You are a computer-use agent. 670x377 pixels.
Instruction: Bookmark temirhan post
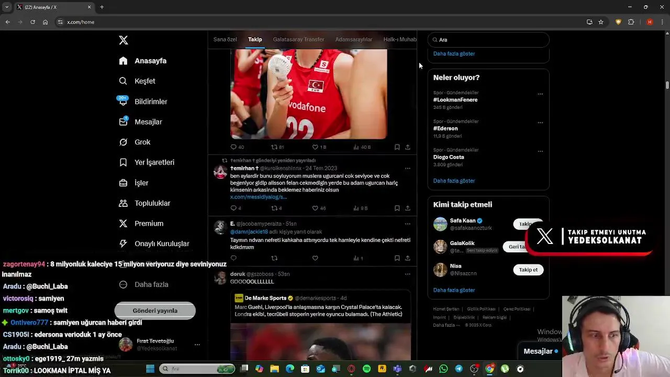[397, 208]
